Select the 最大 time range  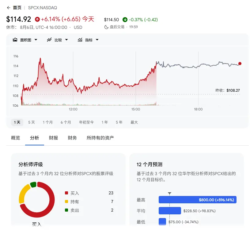[134, 122]
